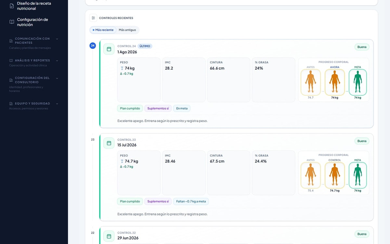Viewport: 390px width, 244px height.
Task: Click calendar icon on Control 24 card
Action: point(109,49)
